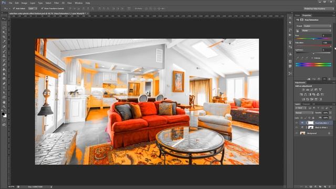Click the foreground color swatch

(x=3, y=114)
